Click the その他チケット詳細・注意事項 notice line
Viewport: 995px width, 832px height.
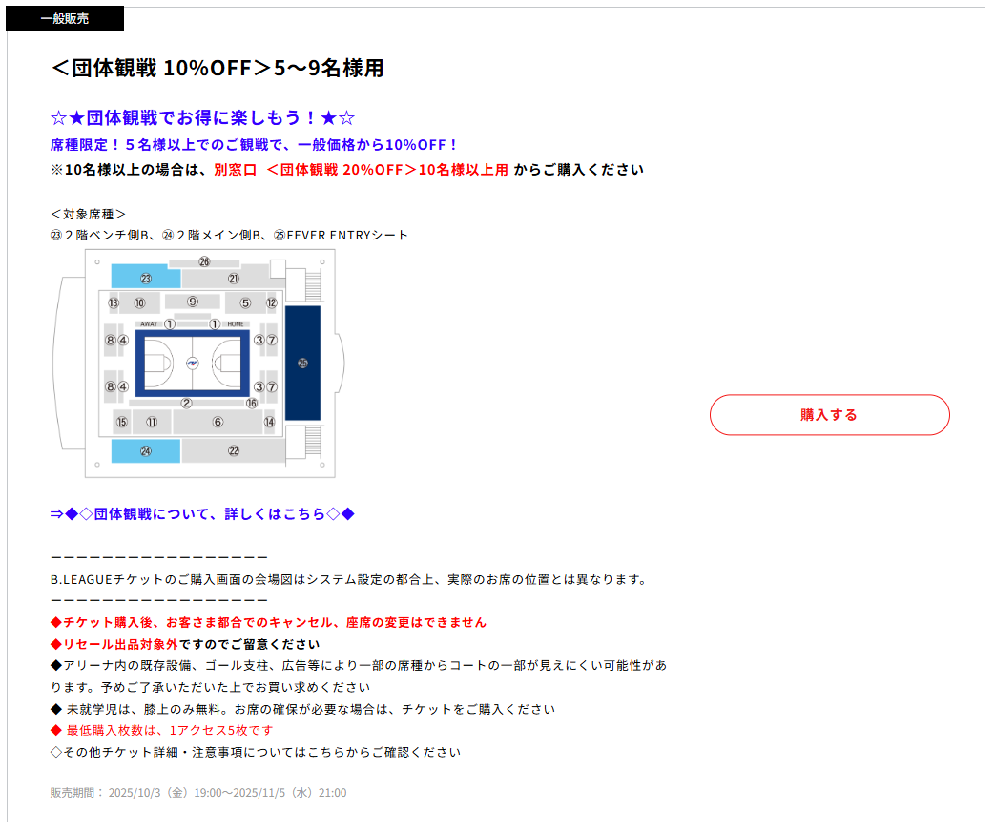(255, 752)
